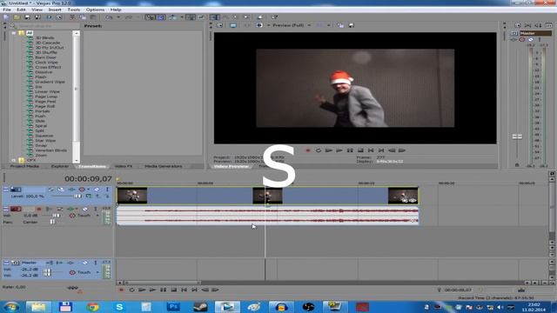Screen dimensions: 557x313
Task: Click Preview on External Monitor icon
Action: pos(233,25)
